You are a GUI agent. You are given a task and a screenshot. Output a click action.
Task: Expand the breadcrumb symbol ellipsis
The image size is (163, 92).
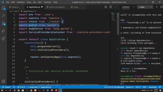37,11
